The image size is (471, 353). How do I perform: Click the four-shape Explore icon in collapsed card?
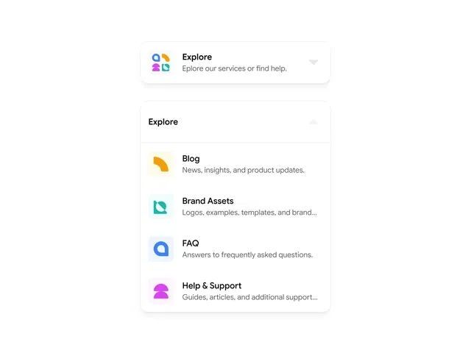[x=161, y=63]
